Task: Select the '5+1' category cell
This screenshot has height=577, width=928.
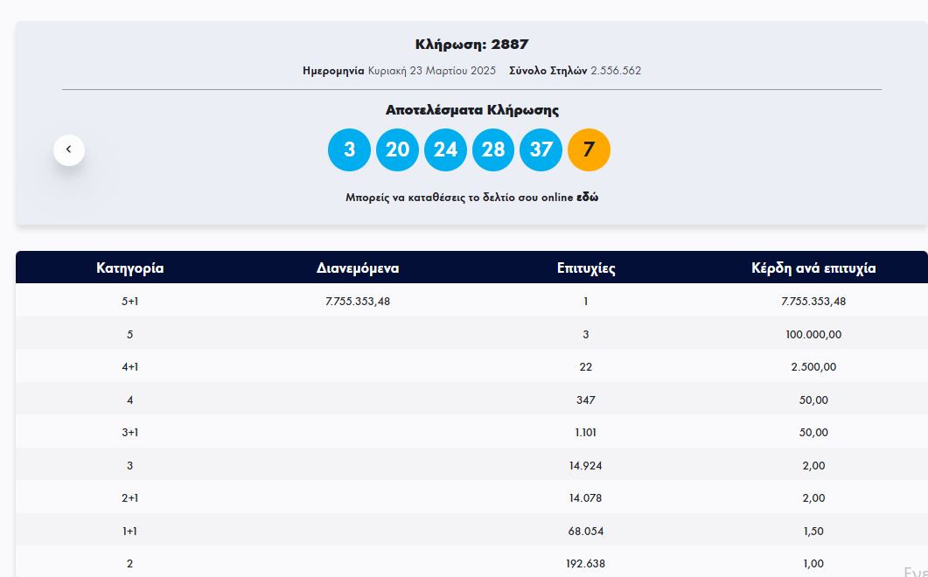Action: (x=129, y=302)
